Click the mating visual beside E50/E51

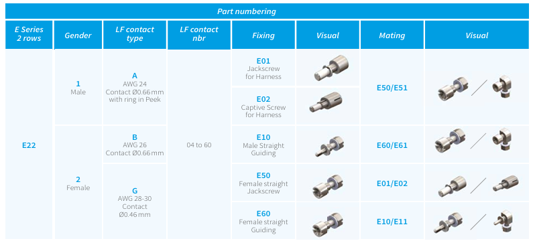[x=475, y=87]
